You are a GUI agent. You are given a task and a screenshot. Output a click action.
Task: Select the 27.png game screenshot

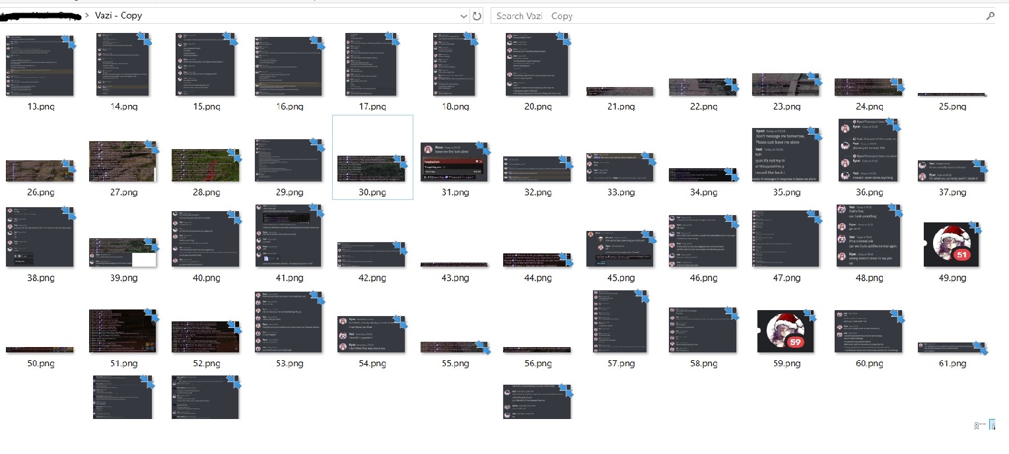(123, 161)
